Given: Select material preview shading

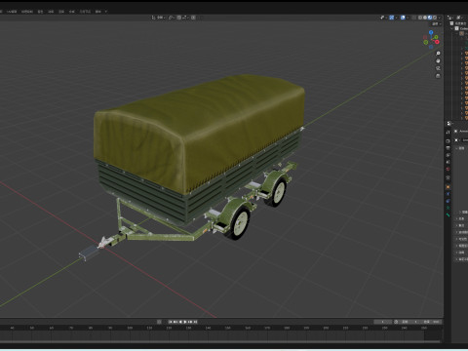Looking at the screenshot, I should [x=430, y=18].
